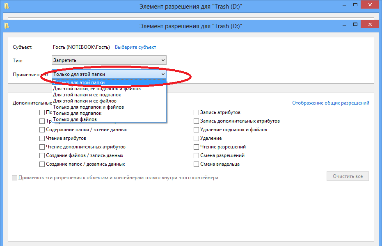Click the folder icon in front window title
The image size is (382, 246).
[7, 26]
